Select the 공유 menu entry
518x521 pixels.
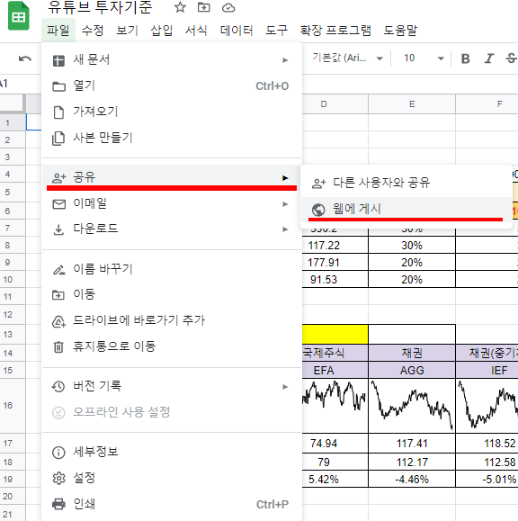[x=172, y=177]
